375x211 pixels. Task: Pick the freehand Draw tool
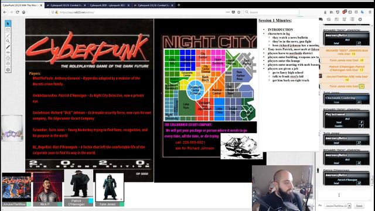8,35
